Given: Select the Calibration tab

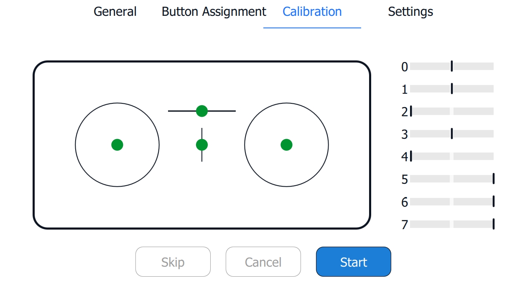Looking at the screenshot, I should click(x=312, y=12).
